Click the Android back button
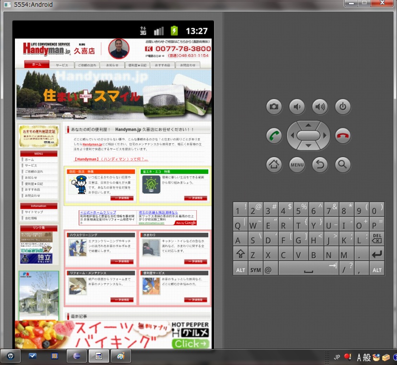 (x=320, y=165)
